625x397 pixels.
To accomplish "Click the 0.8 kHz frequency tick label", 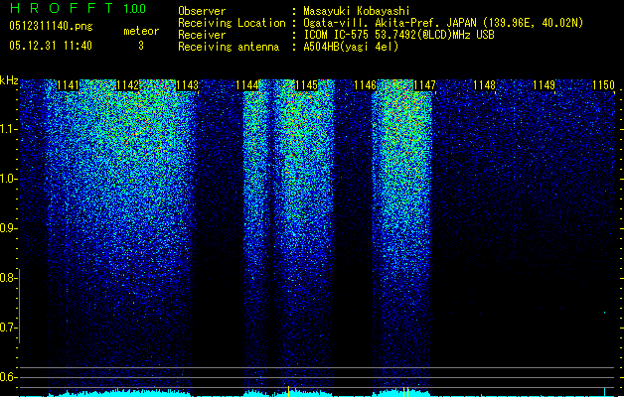I will tap(8, 278).
